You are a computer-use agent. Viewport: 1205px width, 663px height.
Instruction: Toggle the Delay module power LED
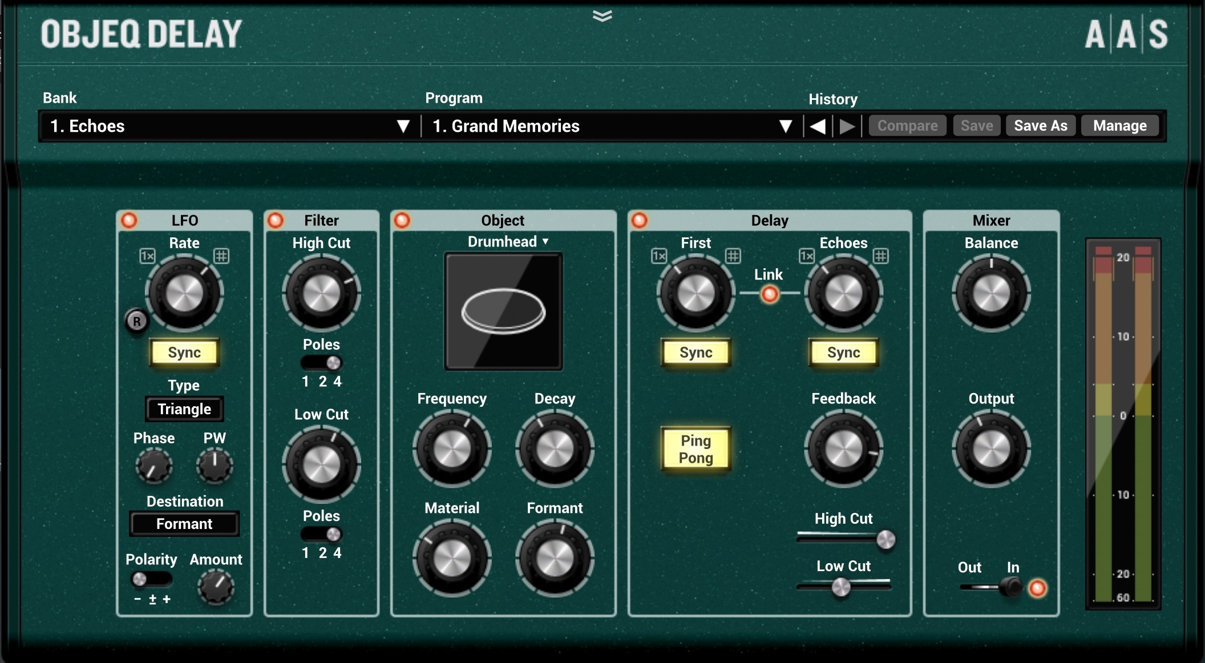(640, 220)
